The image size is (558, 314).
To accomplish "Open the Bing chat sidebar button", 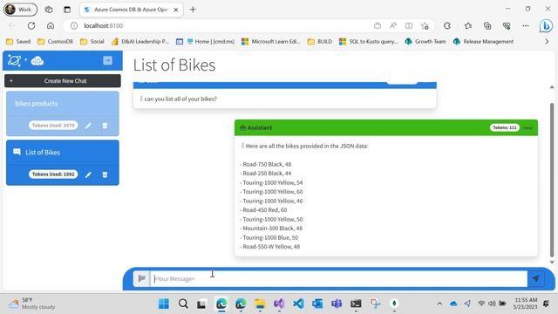I will point(546,25).
